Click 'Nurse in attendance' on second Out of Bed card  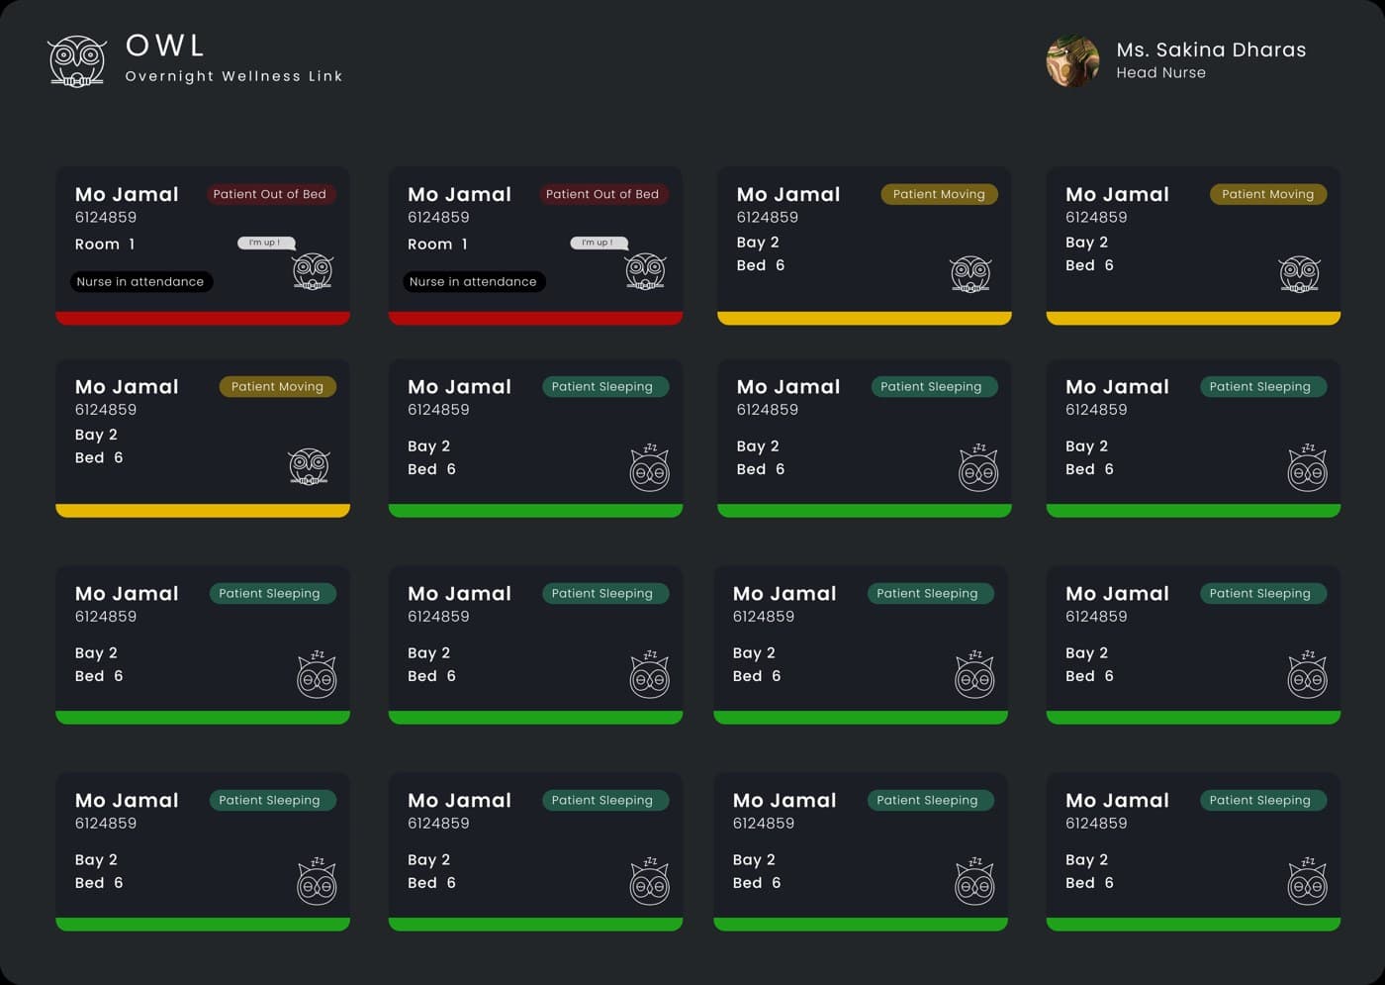473,282
